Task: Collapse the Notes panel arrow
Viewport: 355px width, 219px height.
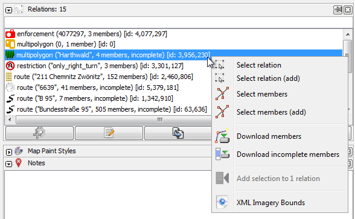Action: pos(8,164)
